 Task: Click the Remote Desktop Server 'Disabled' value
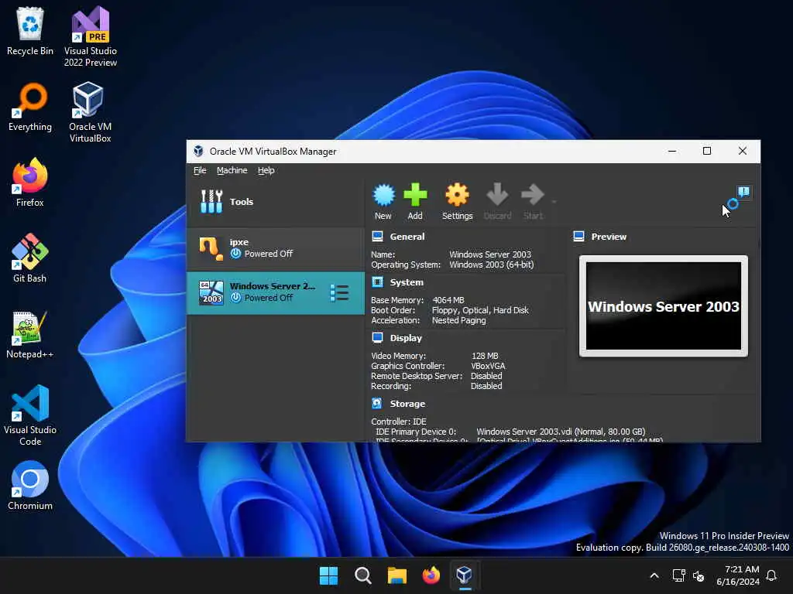pyautogui.click(x=486, y=376)
